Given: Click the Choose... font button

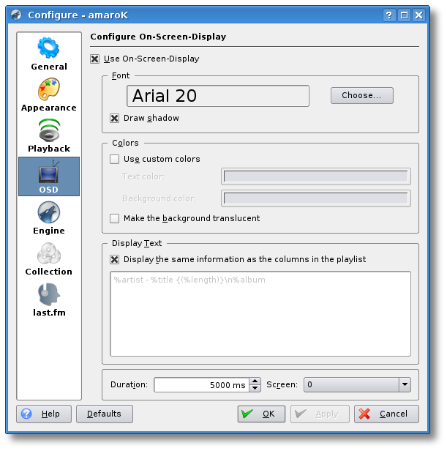Looking at the screenshot, I should 361,96.
